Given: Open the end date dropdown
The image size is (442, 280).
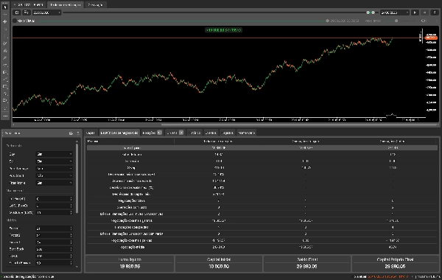Looking at the screenshot, I should pyautogui.click(x=394, y=13).
